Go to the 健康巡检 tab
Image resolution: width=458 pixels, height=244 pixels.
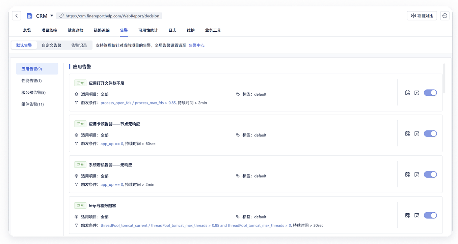pos(76,30)
